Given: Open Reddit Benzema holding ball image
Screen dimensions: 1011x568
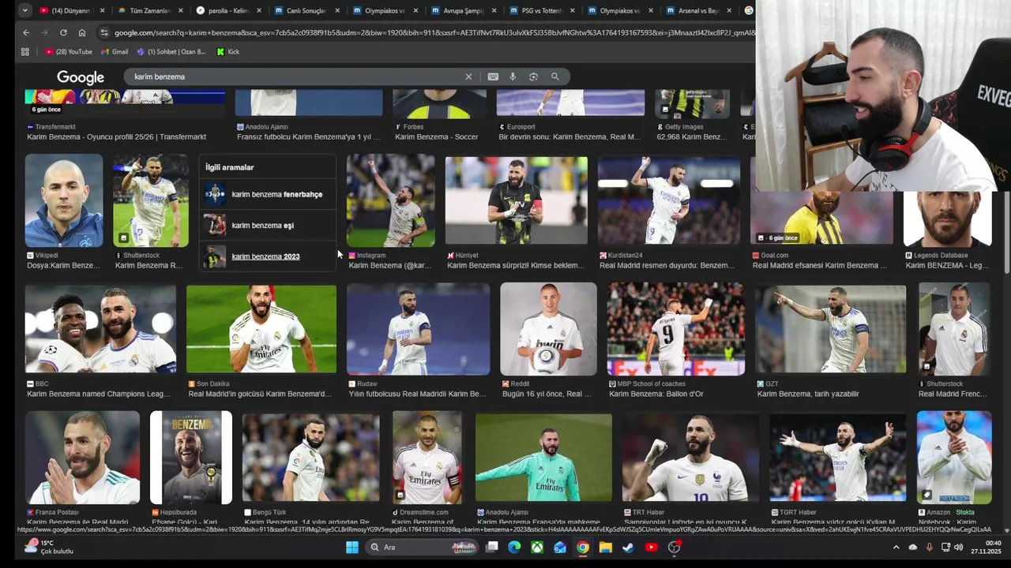Looking at the screenshot, I should (x=548, y=329).
